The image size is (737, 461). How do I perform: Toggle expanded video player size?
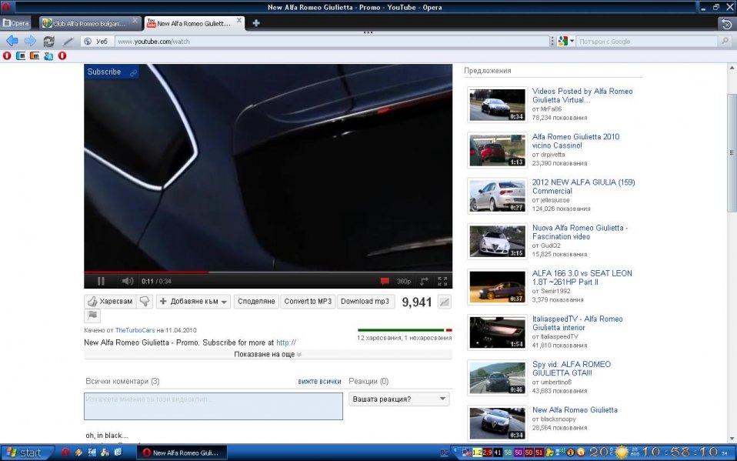point(424,282)
